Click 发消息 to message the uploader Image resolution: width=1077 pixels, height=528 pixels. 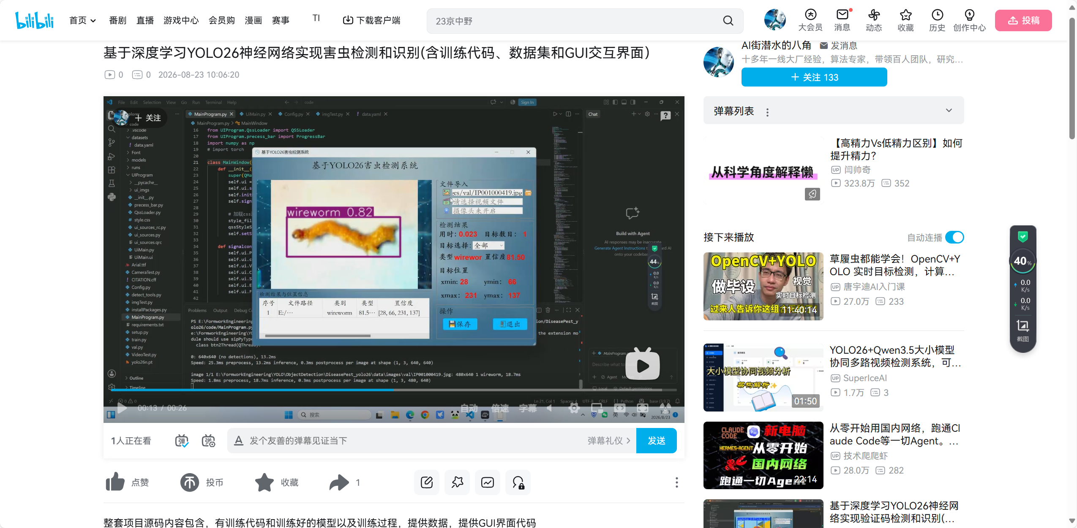click(838, 45)
